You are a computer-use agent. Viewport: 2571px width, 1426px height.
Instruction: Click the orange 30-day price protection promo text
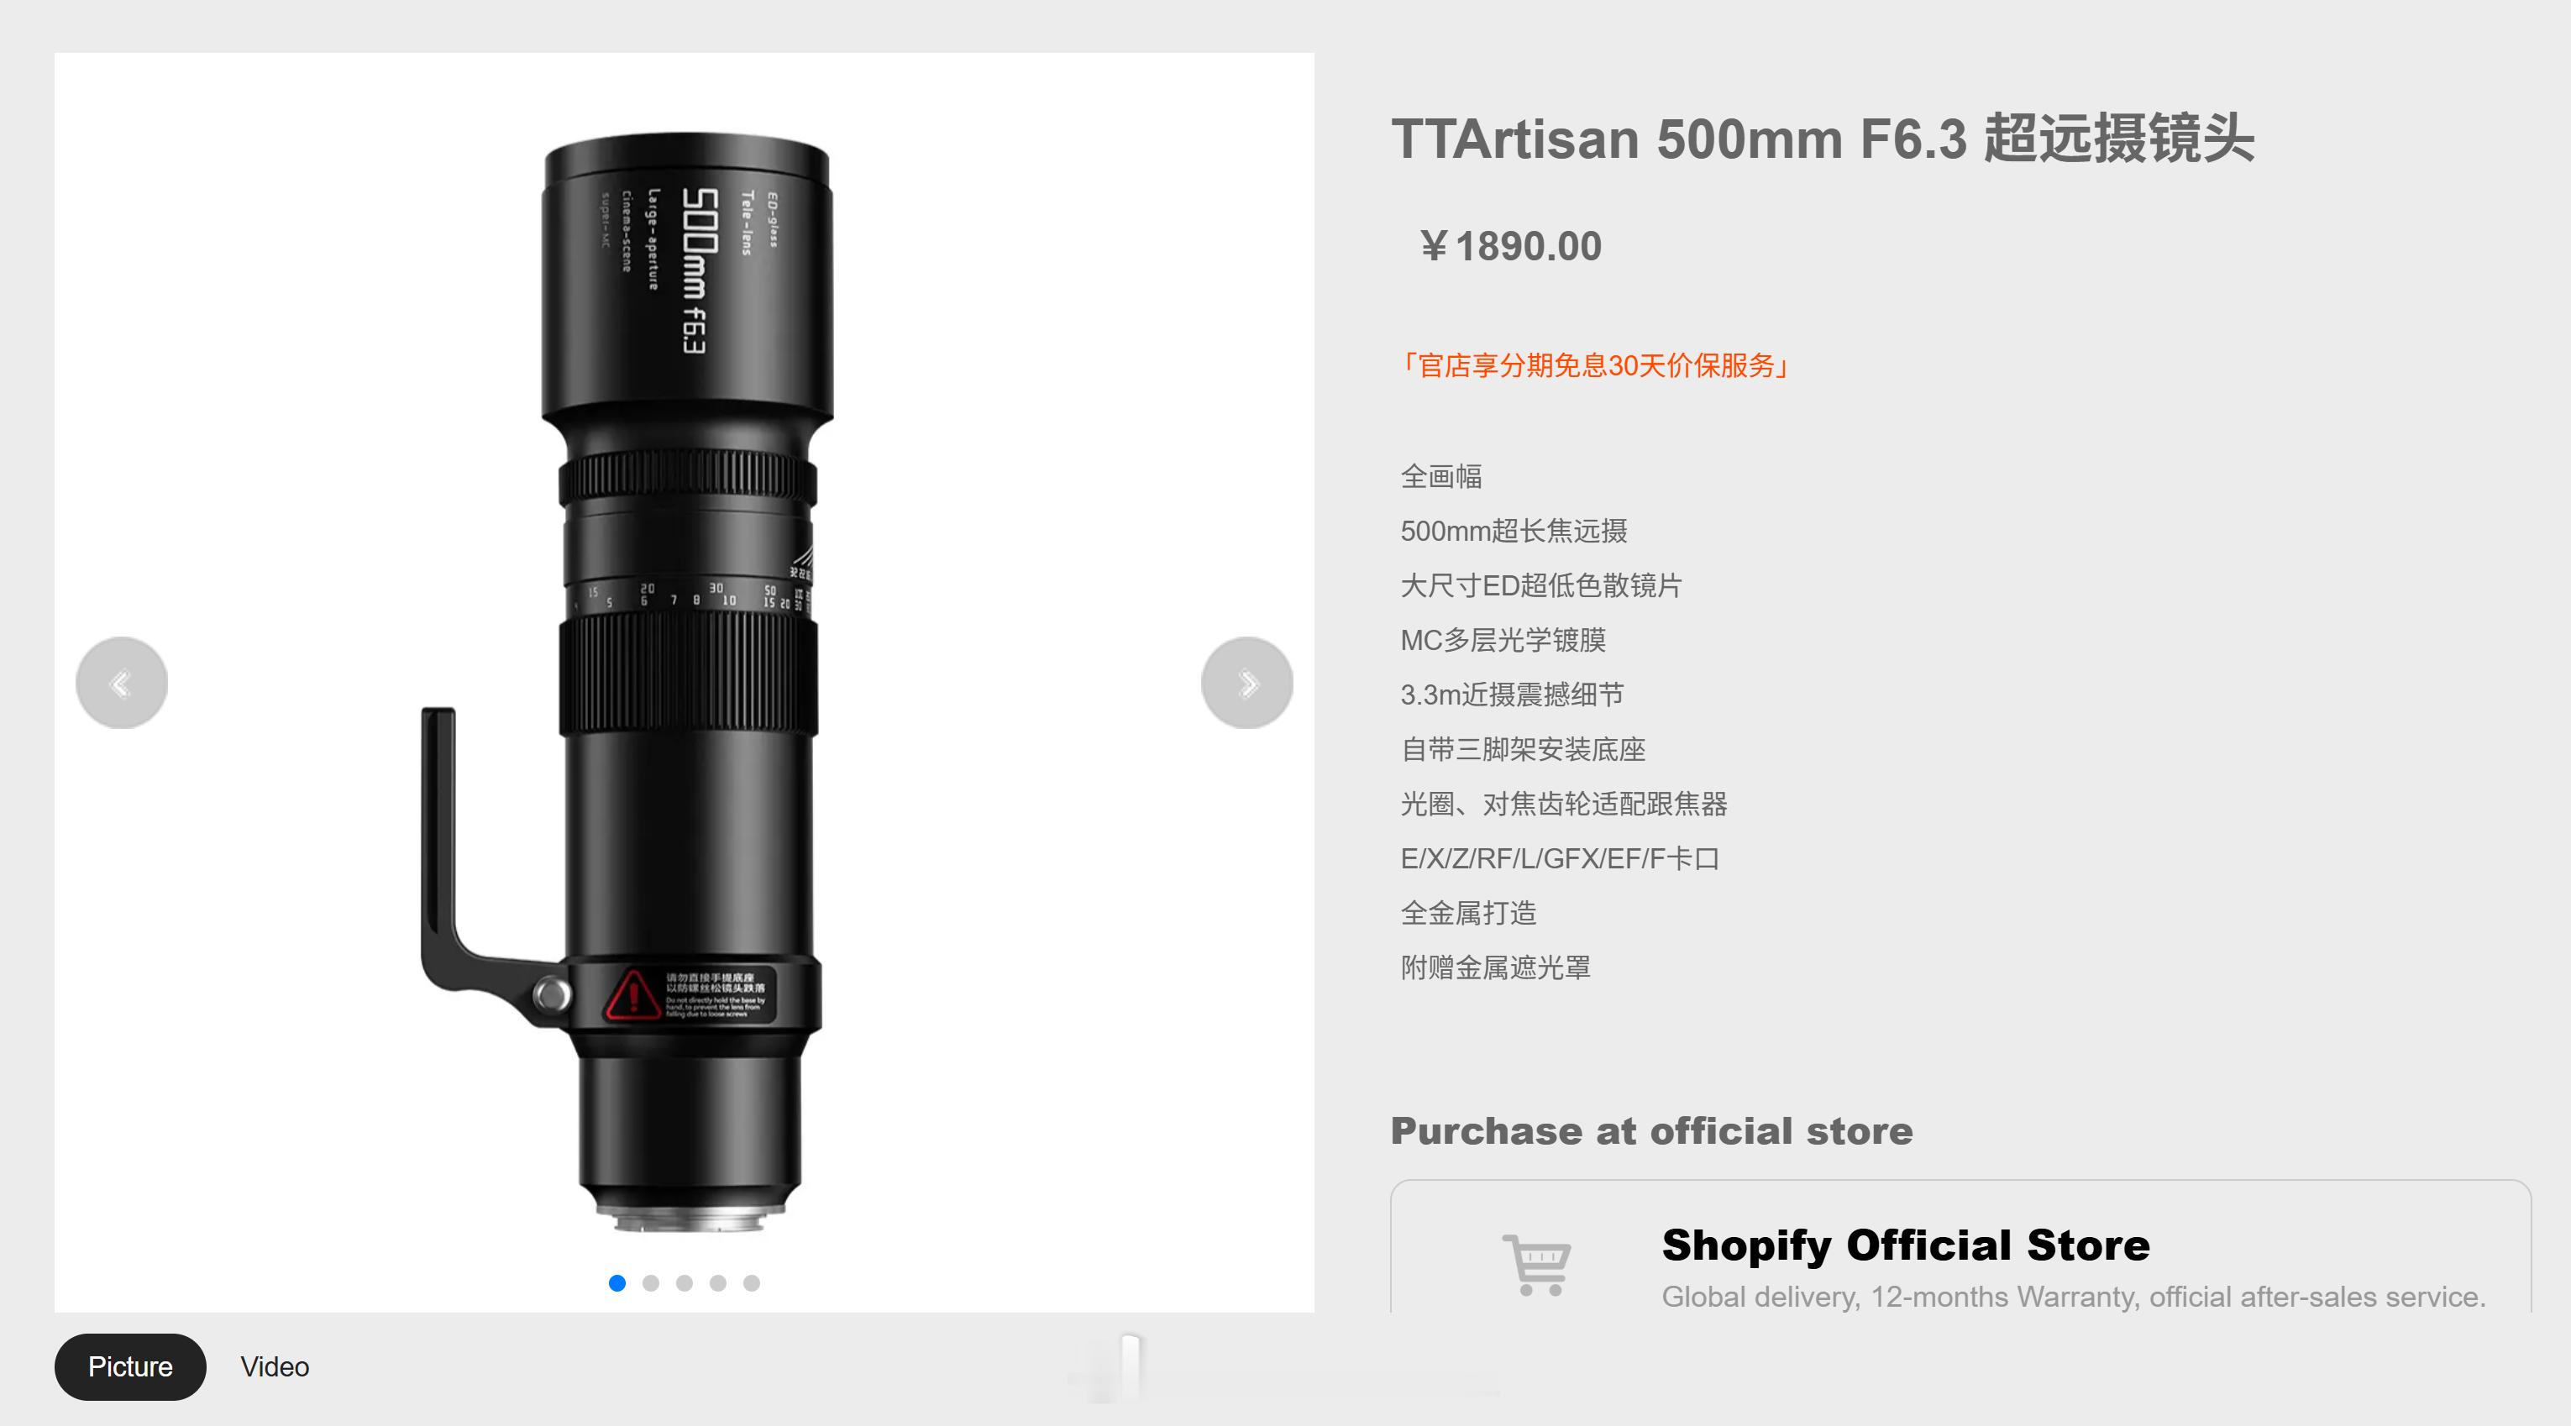(1594, 365)
